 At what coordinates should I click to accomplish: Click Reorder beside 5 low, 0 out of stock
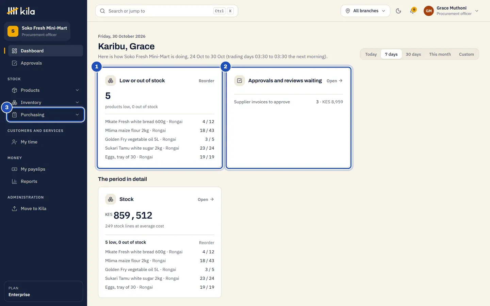[207, 243]
